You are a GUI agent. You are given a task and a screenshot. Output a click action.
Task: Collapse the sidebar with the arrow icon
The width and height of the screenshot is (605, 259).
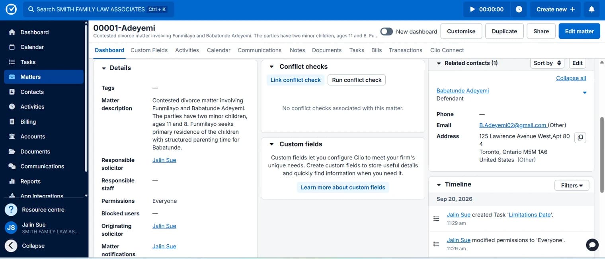click(x=11, y=246)
